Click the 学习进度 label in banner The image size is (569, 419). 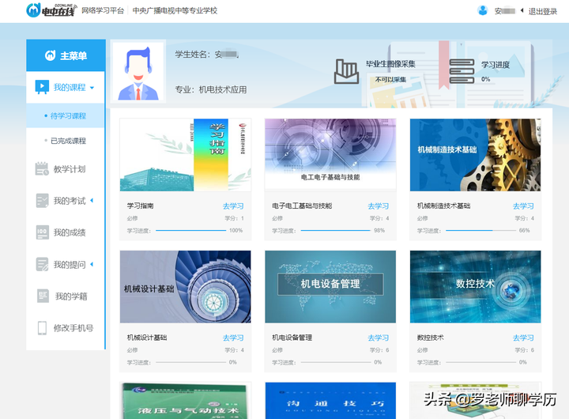pos(496,65)
